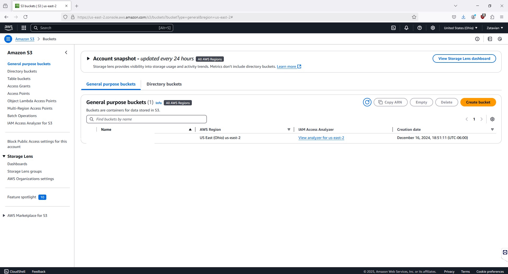Open Firefox downloads panel

point(464,17)
